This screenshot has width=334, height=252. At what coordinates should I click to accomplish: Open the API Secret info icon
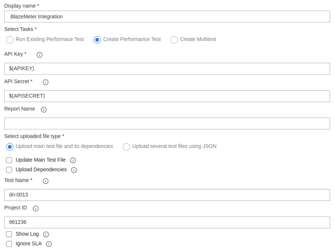(46, 82)
